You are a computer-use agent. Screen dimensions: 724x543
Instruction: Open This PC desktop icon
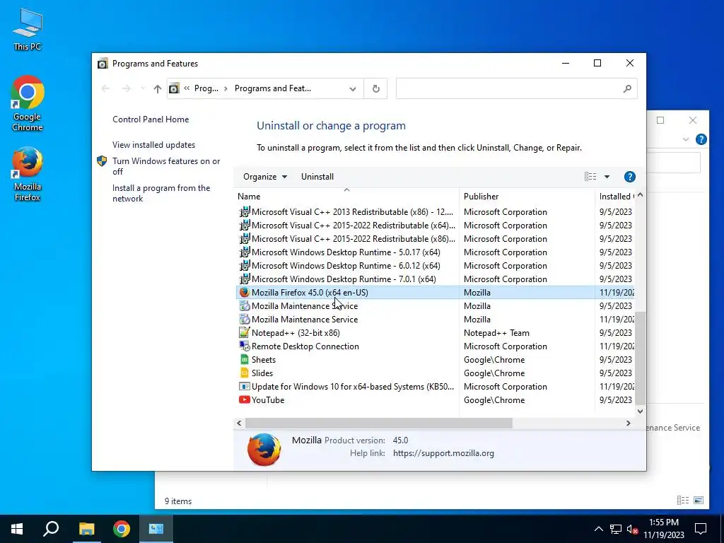pos(28,30)
